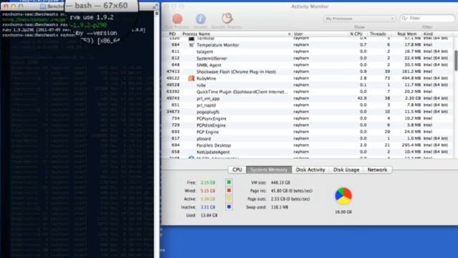This screenshot has width=458, height=258.
Task: Switch to the Disk Usage tab
Action: coord(346,170)
